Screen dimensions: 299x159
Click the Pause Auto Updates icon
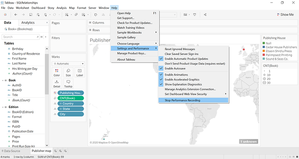tap(45, 15)
